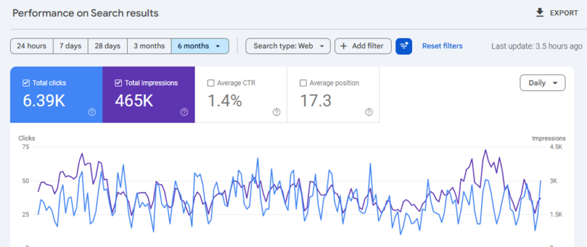587x247 pixels.
Task: Select the 24 hours range tab
Action: point(32,46)
